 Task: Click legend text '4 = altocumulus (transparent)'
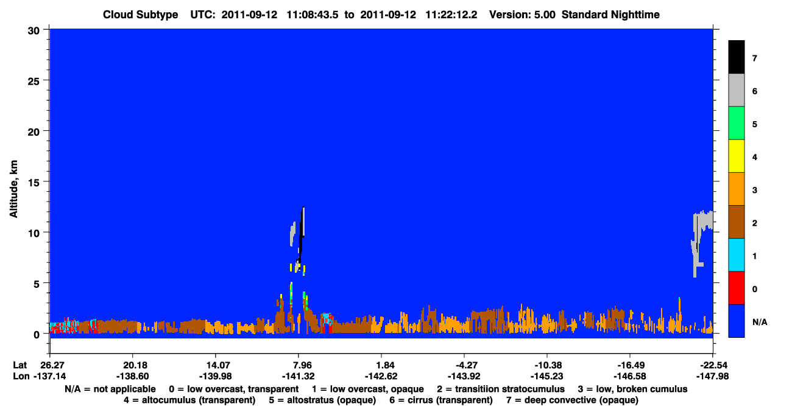[x=189, y=400]
